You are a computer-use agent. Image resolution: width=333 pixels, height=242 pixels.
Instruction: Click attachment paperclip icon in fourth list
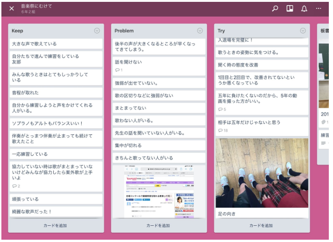pyautogui.click(x=323, y=122)
